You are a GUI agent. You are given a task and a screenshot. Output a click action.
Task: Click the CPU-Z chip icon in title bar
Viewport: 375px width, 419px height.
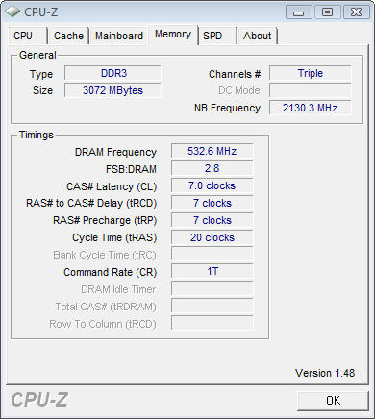pyautogui.click(x=12, y=12)
